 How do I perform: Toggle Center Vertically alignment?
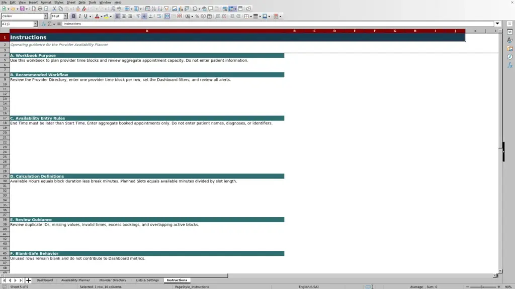pos(144,17)
